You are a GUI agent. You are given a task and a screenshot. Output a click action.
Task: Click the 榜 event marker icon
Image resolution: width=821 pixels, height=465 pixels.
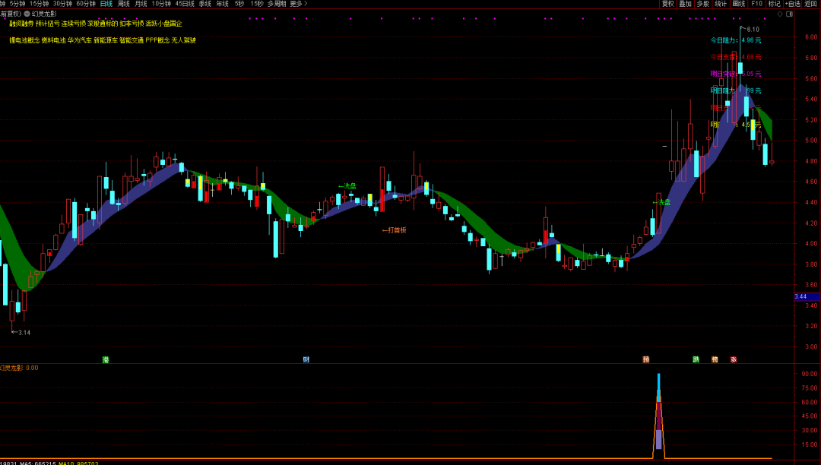(715, 359)
